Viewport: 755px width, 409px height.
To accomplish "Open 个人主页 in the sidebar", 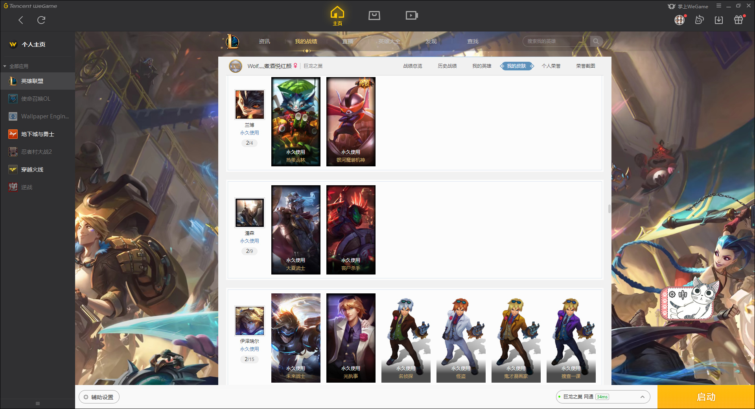I will click(37, 44).
